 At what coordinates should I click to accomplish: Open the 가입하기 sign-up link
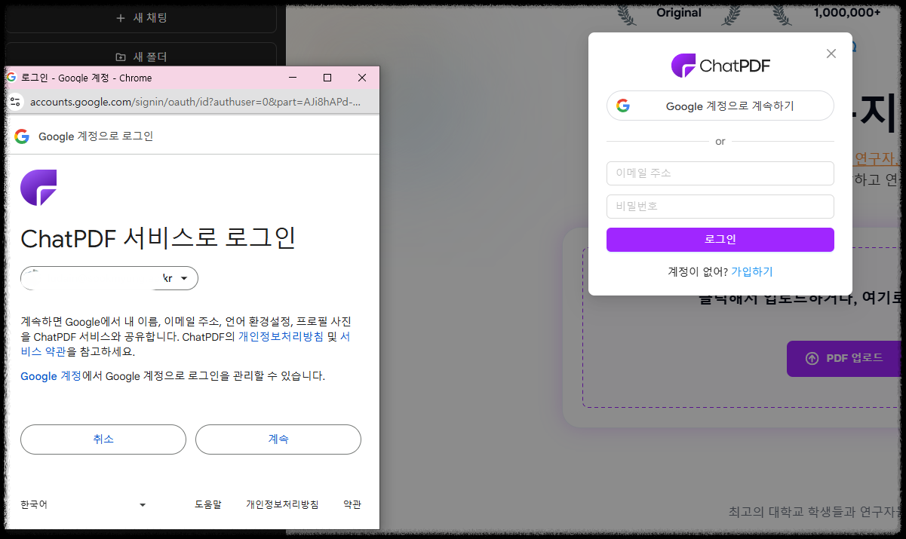click(x=751, y=271)
